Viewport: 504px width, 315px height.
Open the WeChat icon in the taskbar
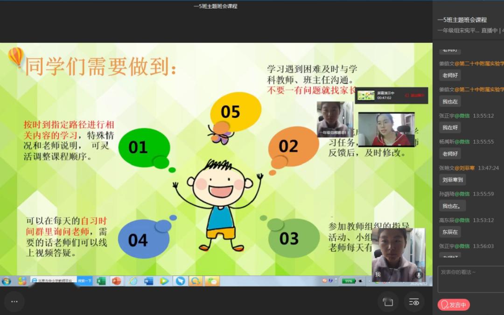[x=212, y=281]
